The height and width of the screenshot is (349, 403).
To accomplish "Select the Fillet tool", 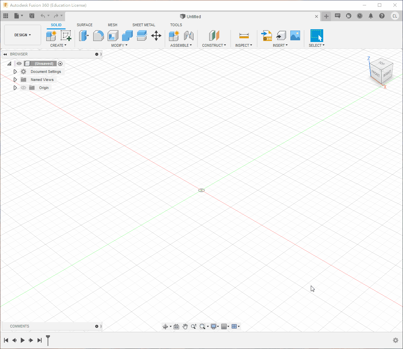I will [98, 36].
